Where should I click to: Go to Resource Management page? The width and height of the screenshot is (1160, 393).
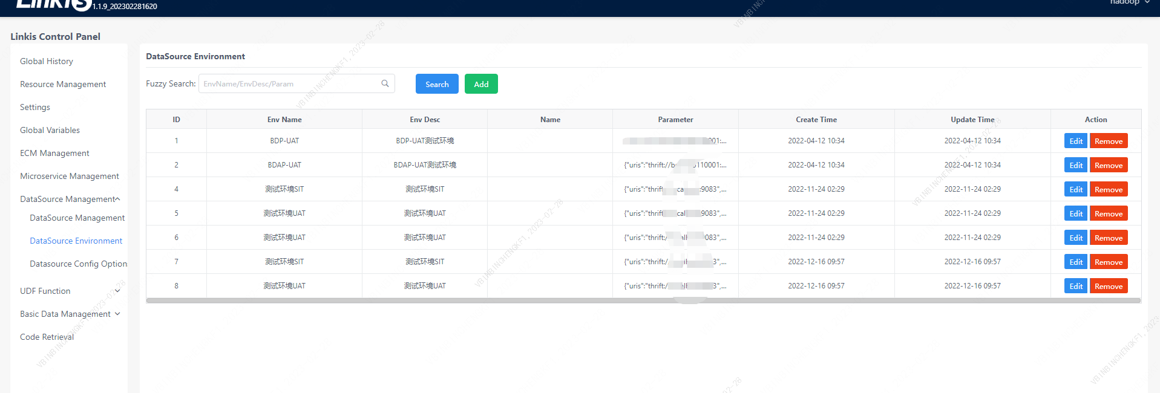[63, 84]
